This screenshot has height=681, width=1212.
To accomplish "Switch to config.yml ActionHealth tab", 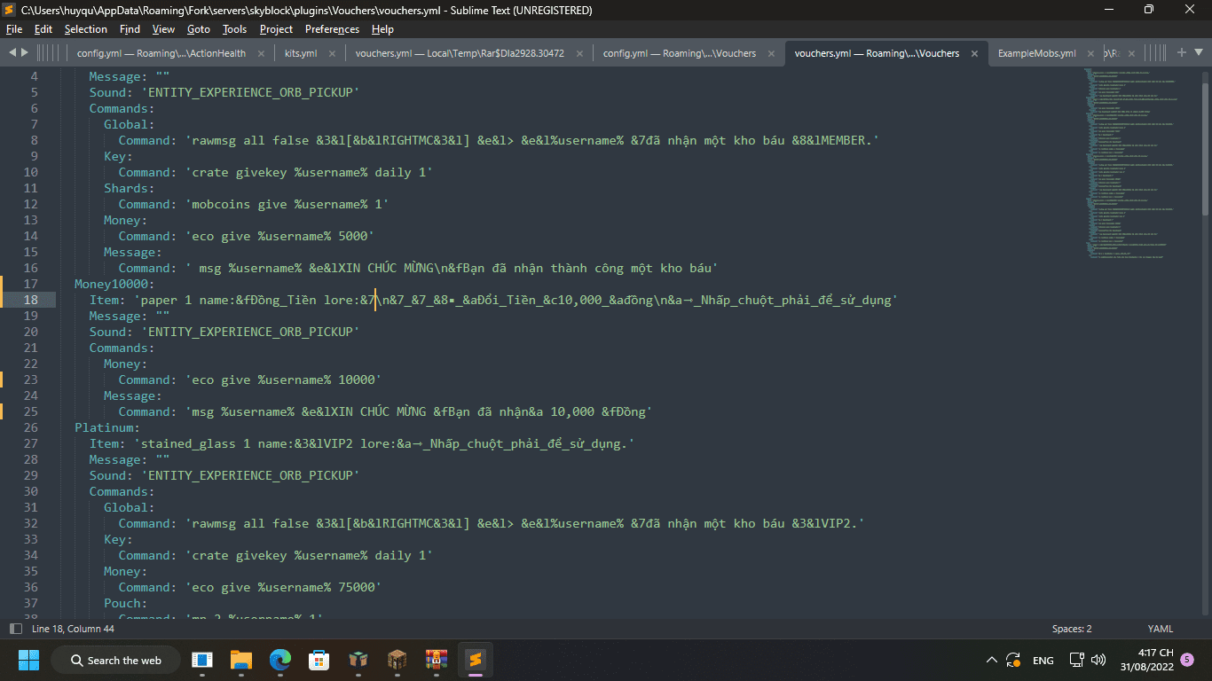I will (x=161, y=53).
